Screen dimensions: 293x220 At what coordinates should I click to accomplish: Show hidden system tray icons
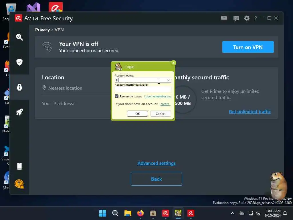pyautogui.click(x=233, y=213)
